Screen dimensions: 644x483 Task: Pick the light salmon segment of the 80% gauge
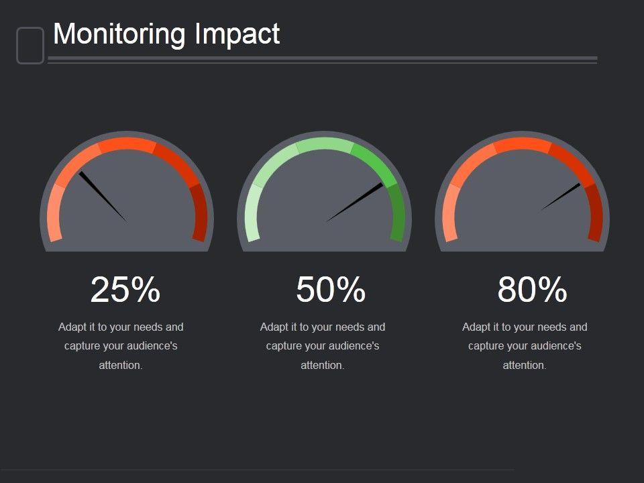point(451,213)
